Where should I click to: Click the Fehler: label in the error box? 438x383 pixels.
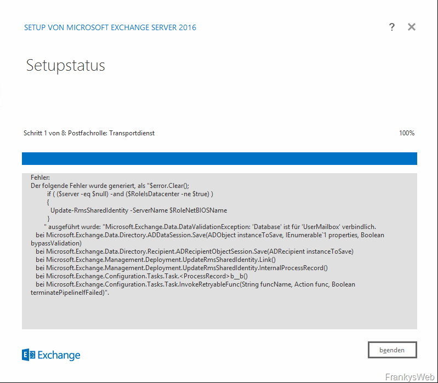pyautogui.click(x=40, y=178)
